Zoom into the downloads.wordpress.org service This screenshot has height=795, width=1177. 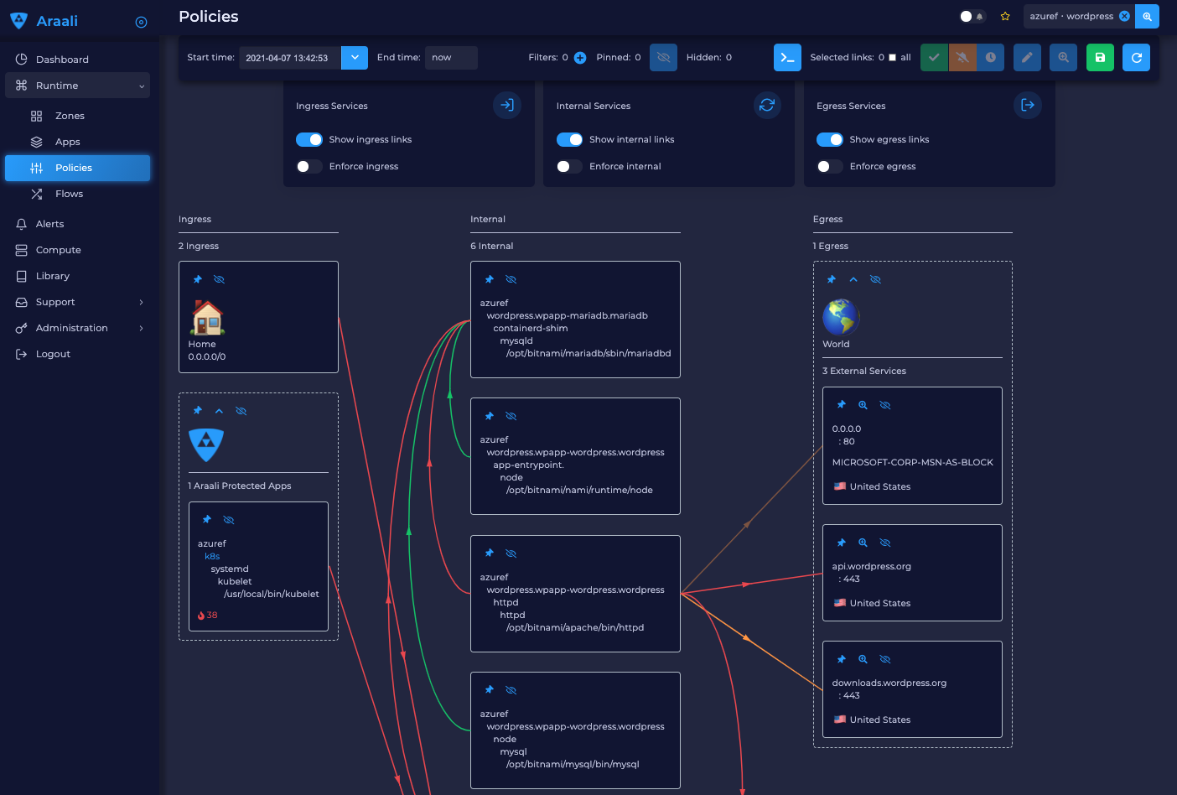863,659
